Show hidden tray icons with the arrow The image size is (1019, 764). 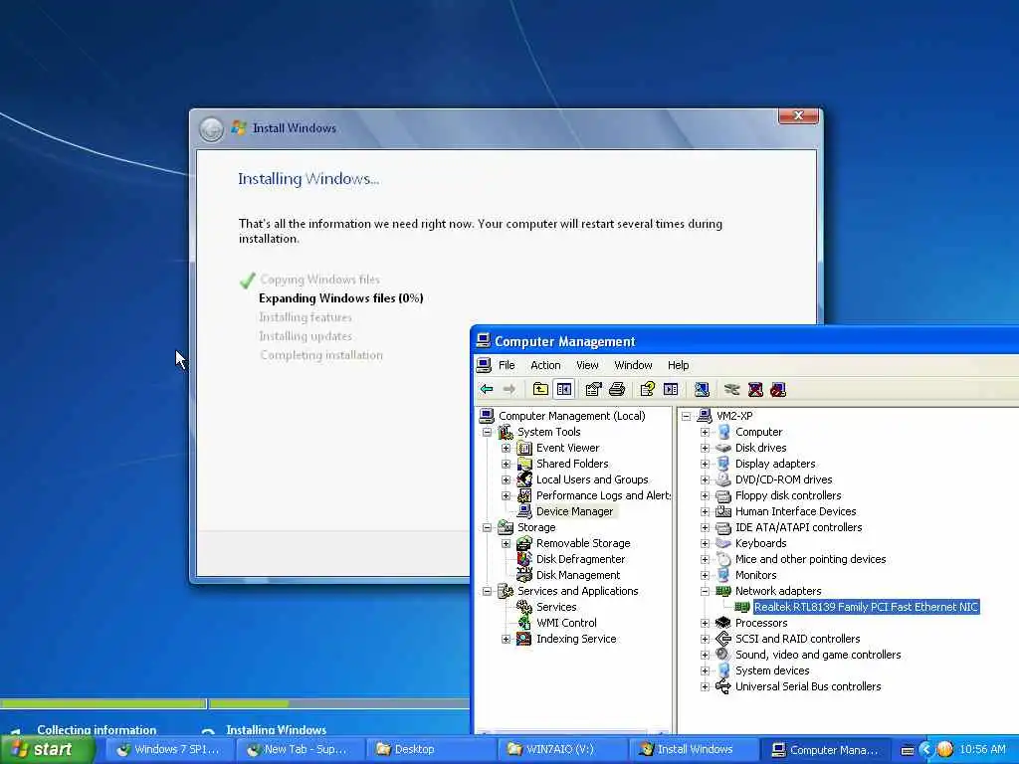click(x=926, y=749)
